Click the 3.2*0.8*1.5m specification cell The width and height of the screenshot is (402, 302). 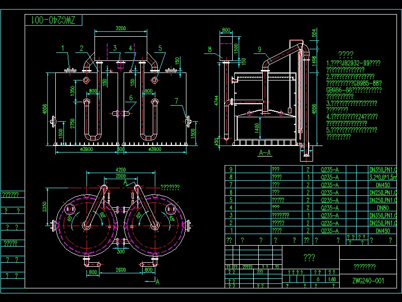click(382, 176)
